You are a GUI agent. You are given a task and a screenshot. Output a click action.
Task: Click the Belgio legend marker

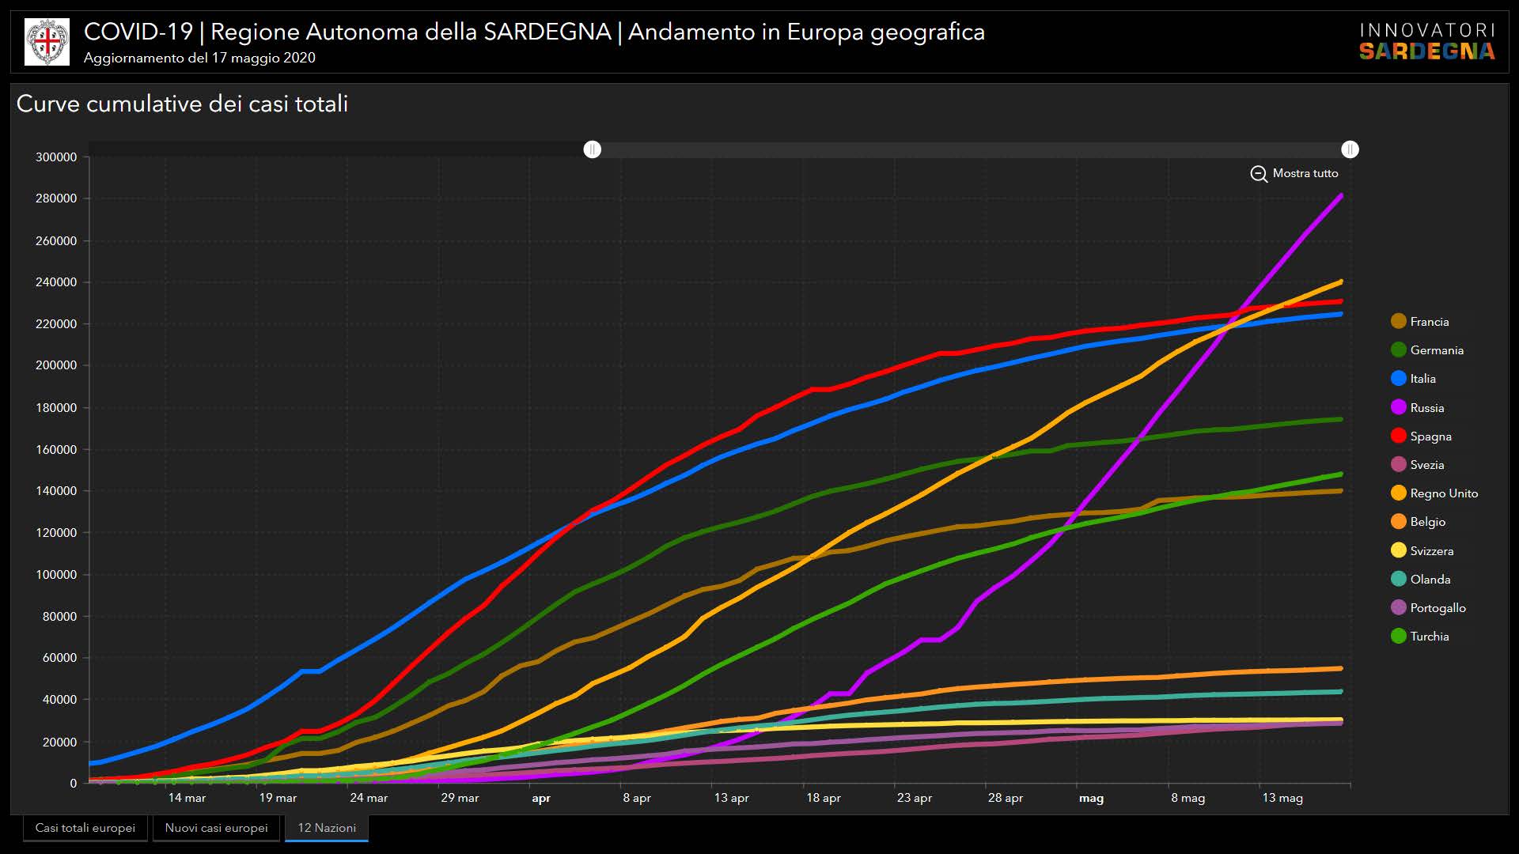coord(1399,522)
